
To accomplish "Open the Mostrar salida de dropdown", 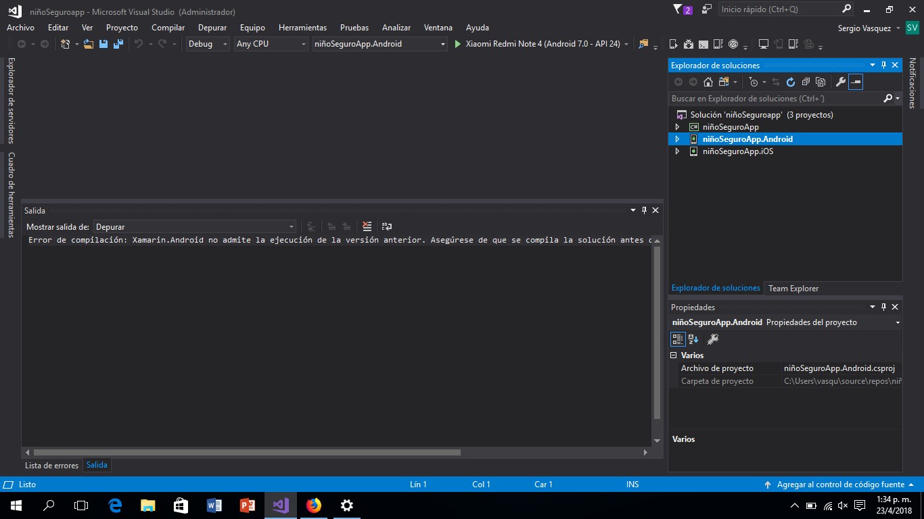I will pyautogui.click(x=194, y=226).
